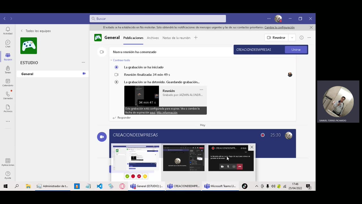
Task: Open ESTUDIO team more options ellipsis
Action: click(83, 62)
